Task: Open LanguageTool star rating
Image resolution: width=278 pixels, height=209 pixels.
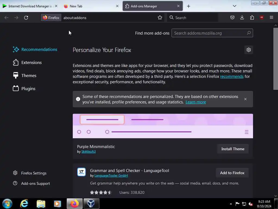Action: [100, 192]
